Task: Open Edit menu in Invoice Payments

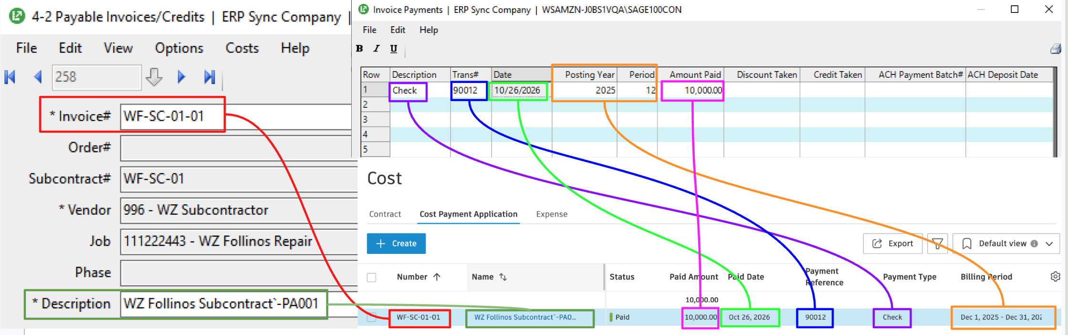Action: click(398, 30)
